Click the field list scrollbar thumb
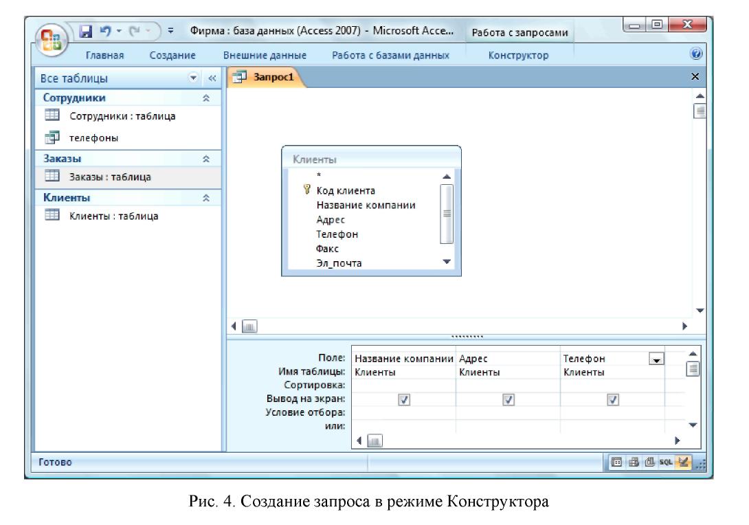The height and width of the screenshot is (525, 749). click(447, 214)
